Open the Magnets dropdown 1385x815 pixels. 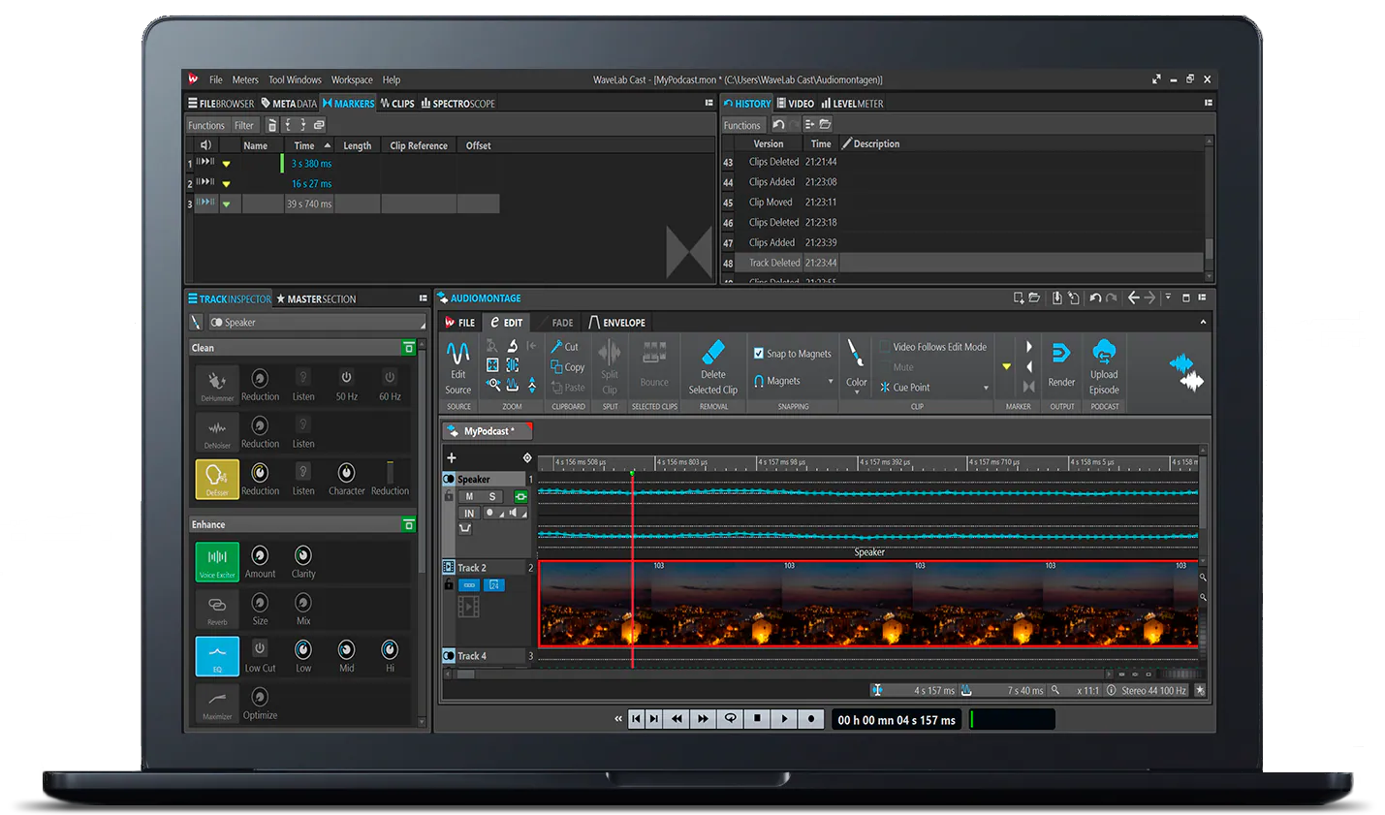point(793,381)
